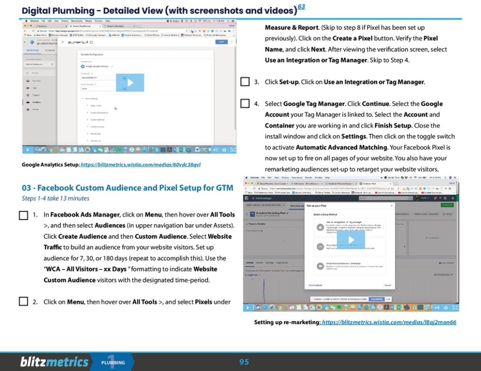Screen dimensions: 481x371
Task: Expand the Fields to Set section
Action: click(x=94, y=106)
